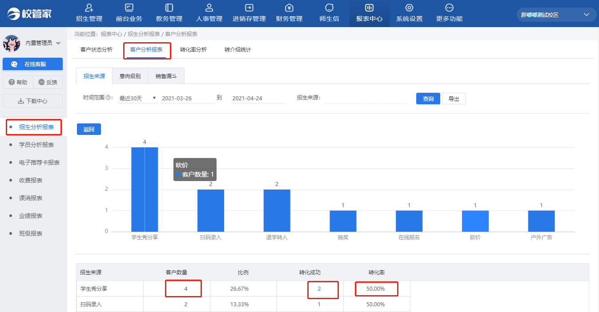
Task: Click the 扫码录入 chart bar
Action: point(211,210)
